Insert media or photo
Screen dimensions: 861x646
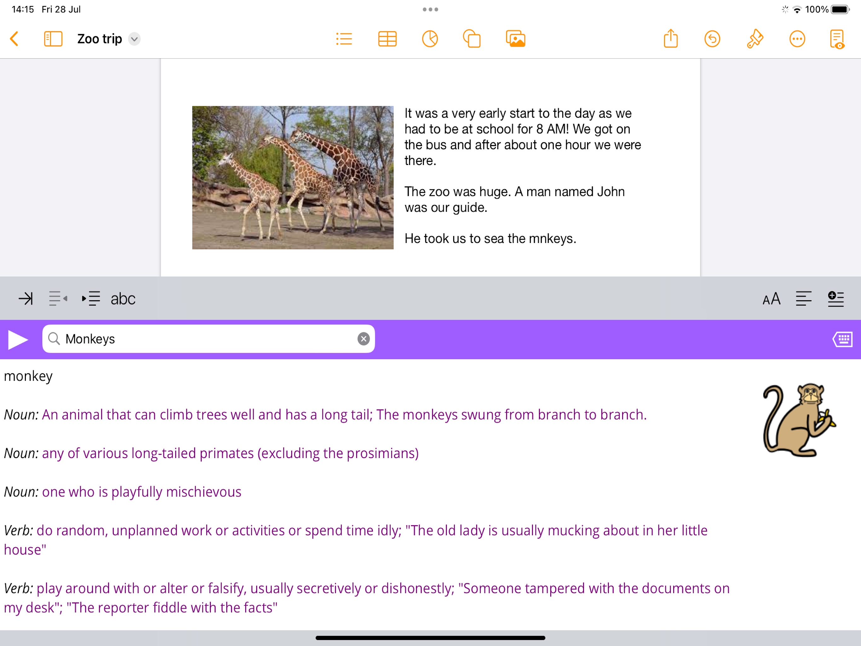[x=516, y=39]
